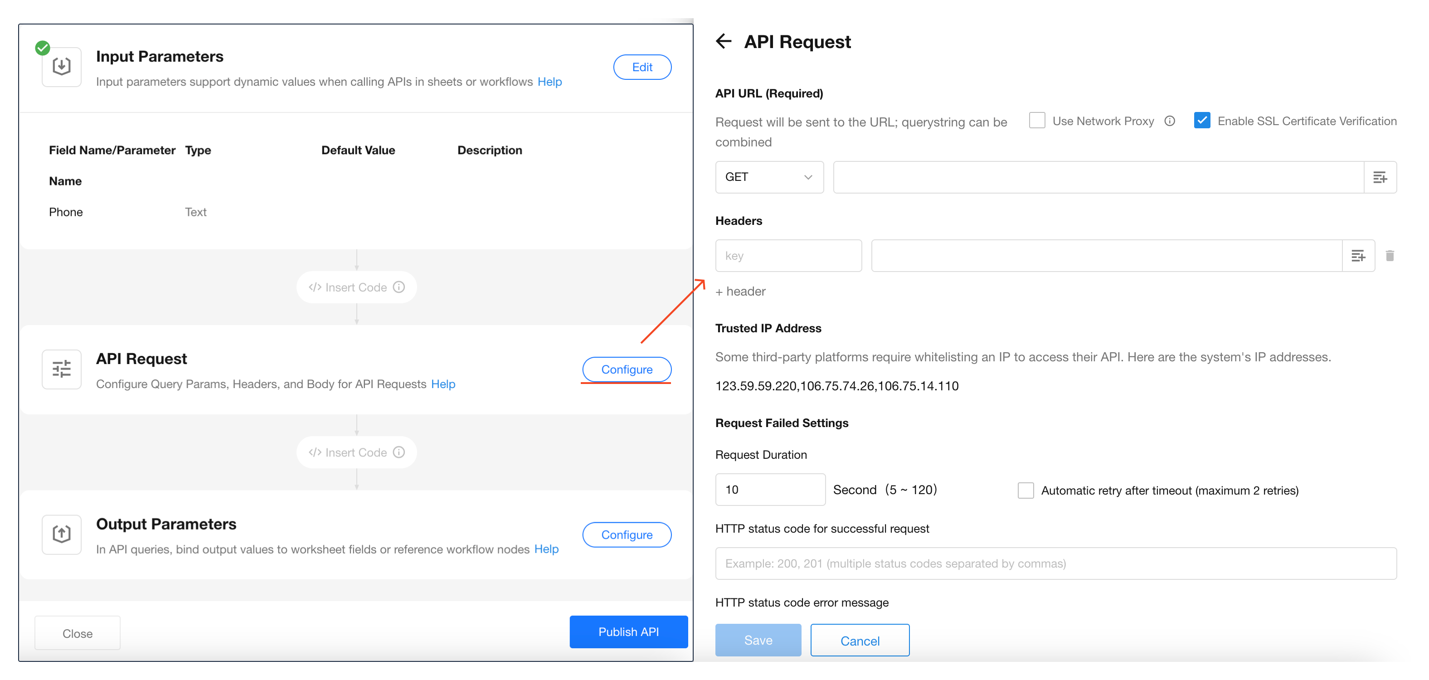Click the Edit button for Input Parameters

point(642,67)
